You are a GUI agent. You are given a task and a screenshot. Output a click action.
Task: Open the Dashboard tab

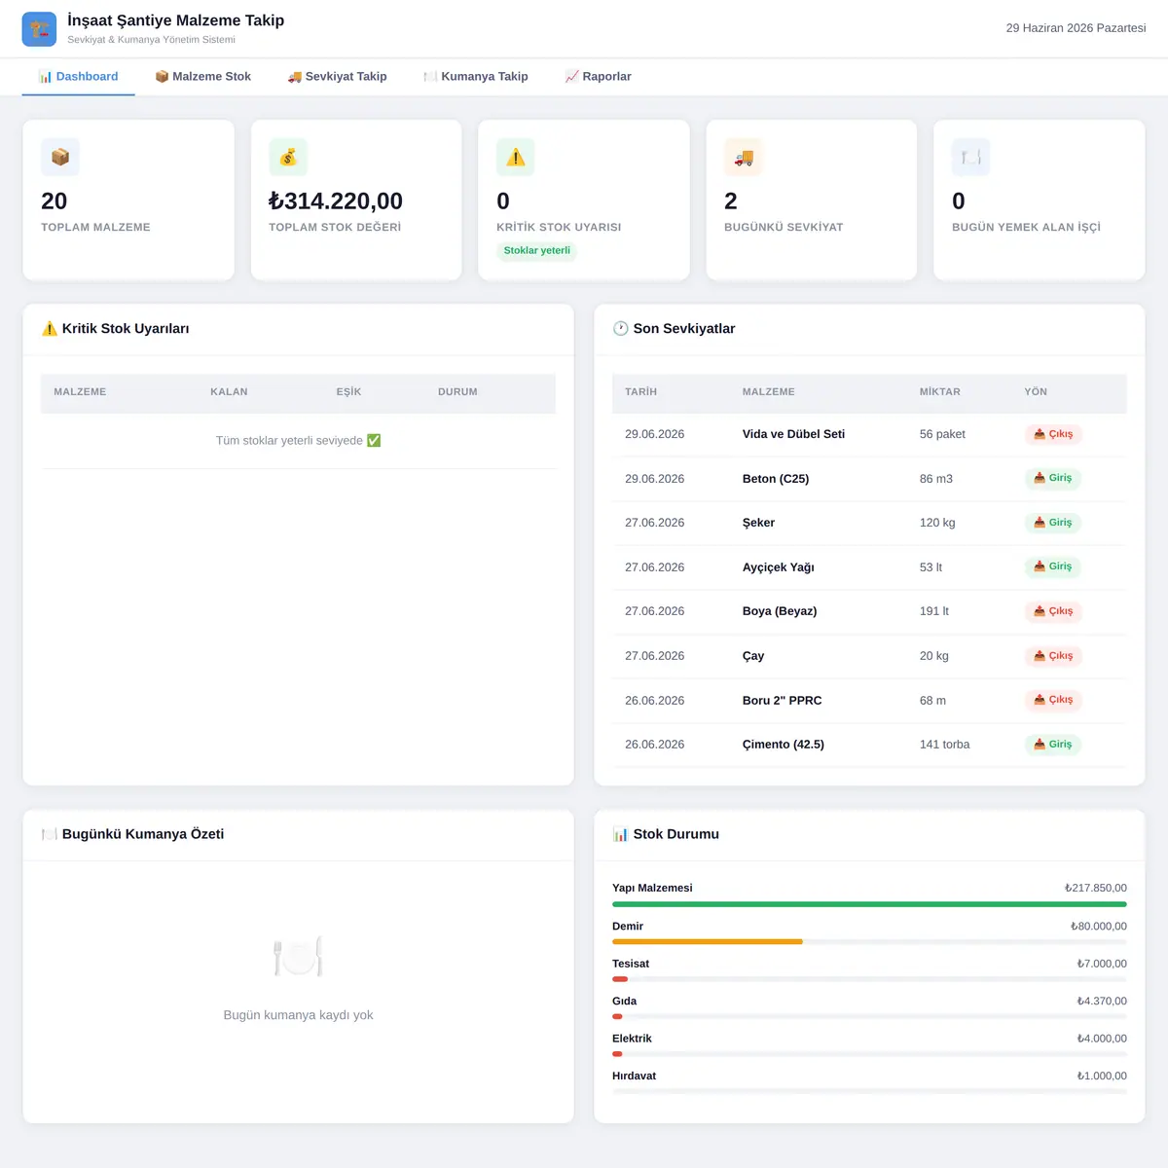click(78, 77)
